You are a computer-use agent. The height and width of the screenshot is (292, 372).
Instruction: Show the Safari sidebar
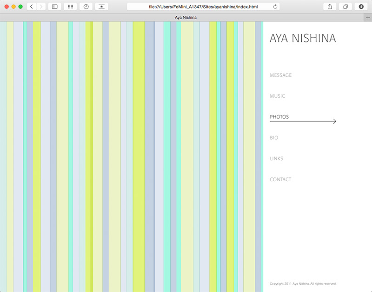tap(54, 7)
